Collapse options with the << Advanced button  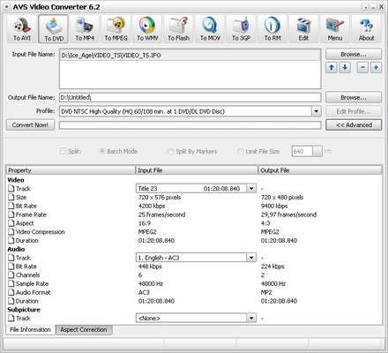click(354, 124)
